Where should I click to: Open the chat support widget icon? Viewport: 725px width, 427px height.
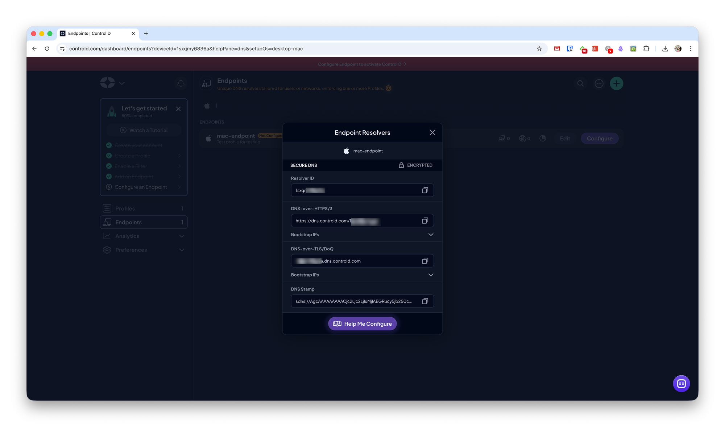[x=681, y=384]
